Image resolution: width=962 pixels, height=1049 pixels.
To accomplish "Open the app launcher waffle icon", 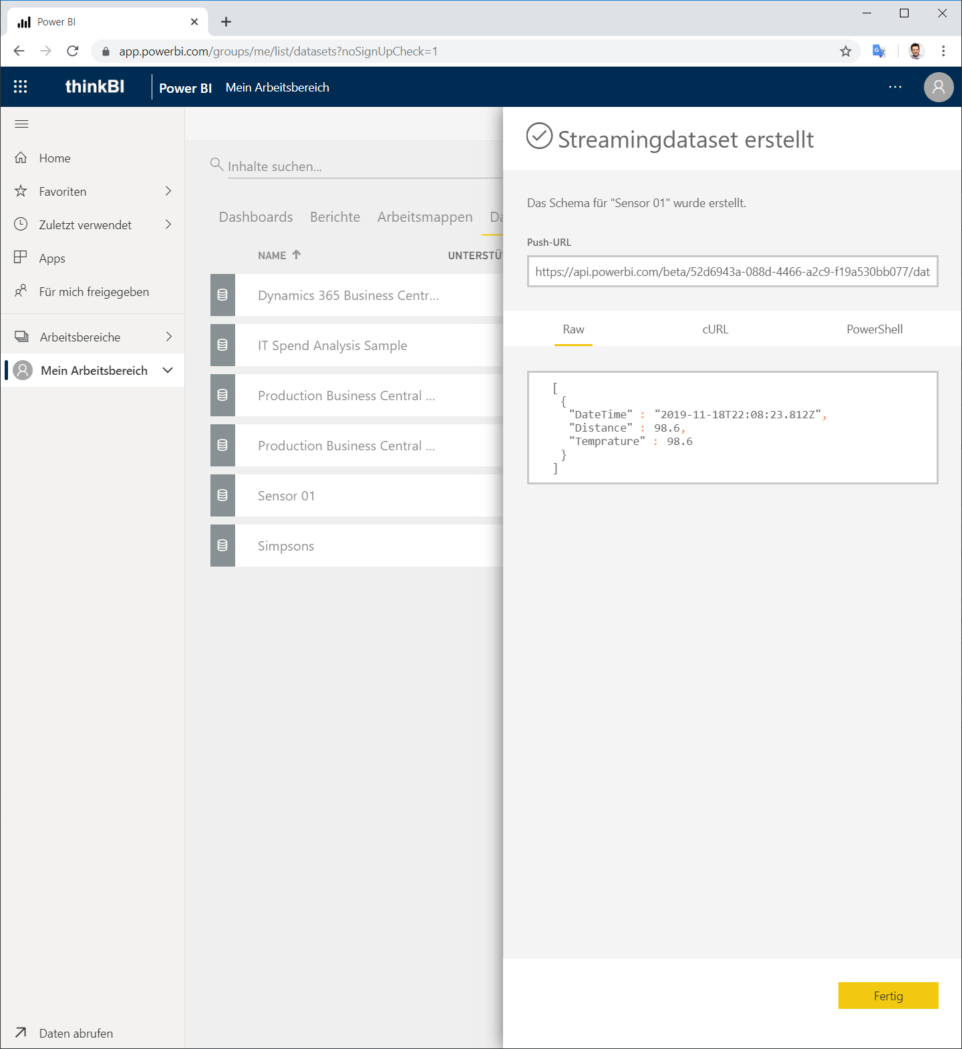I will point(21,87).
